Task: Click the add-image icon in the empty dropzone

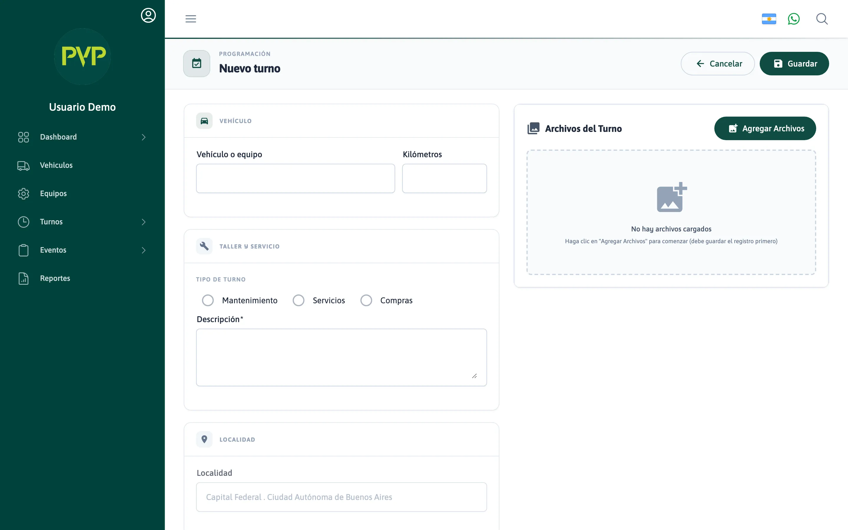Action: point(671,197)
